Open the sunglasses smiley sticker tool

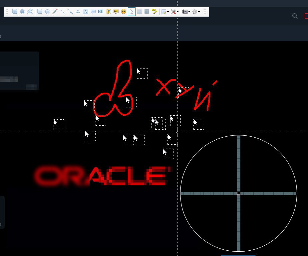124,12
